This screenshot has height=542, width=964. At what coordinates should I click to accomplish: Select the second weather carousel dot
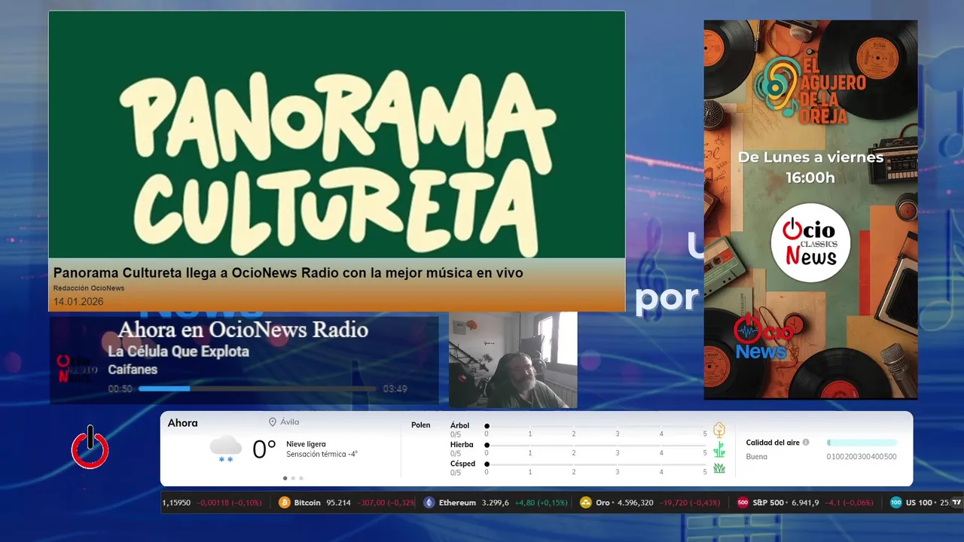click(293, 478)
